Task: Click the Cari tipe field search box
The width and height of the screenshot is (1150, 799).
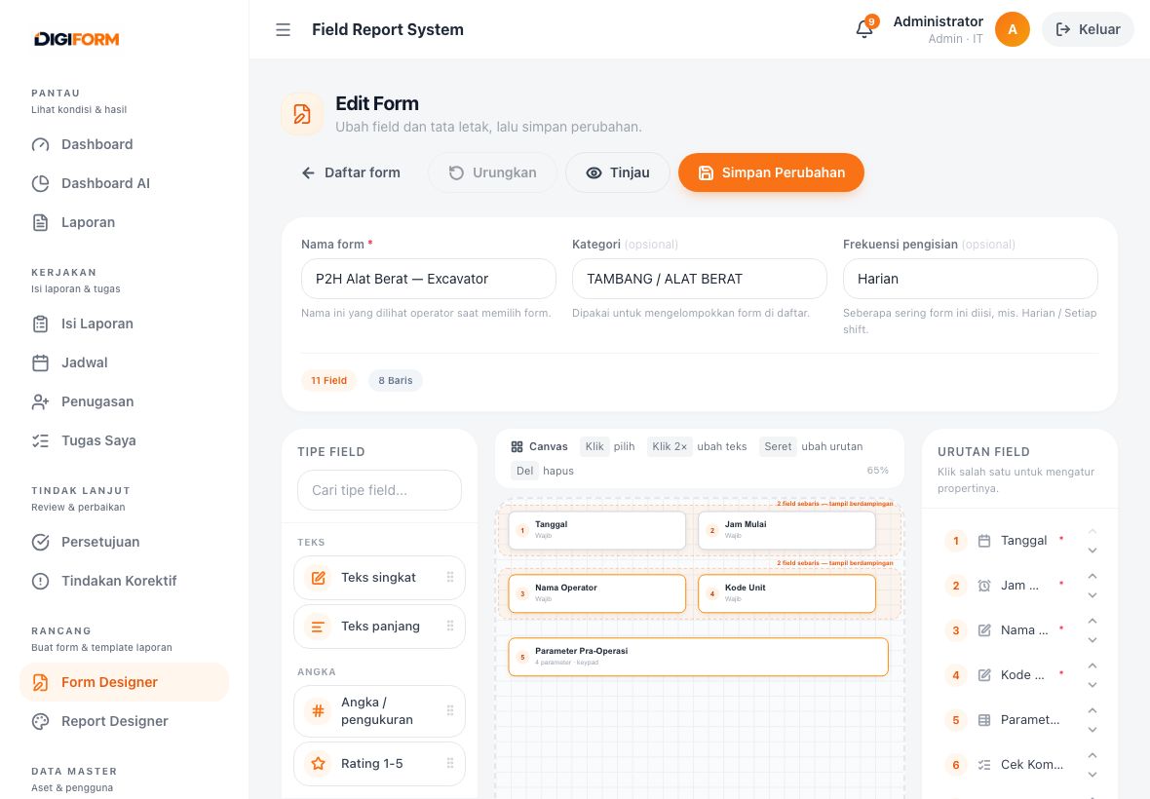Action: click(379, 490)
